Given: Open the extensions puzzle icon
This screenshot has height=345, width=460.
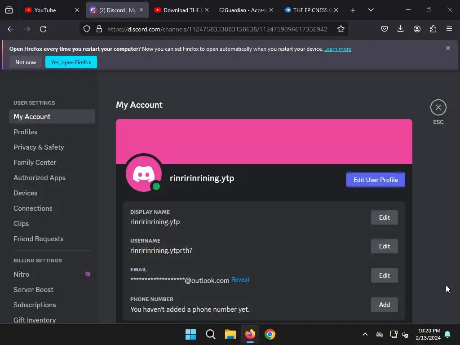Looking at the screenshot, I should [433, 29].
